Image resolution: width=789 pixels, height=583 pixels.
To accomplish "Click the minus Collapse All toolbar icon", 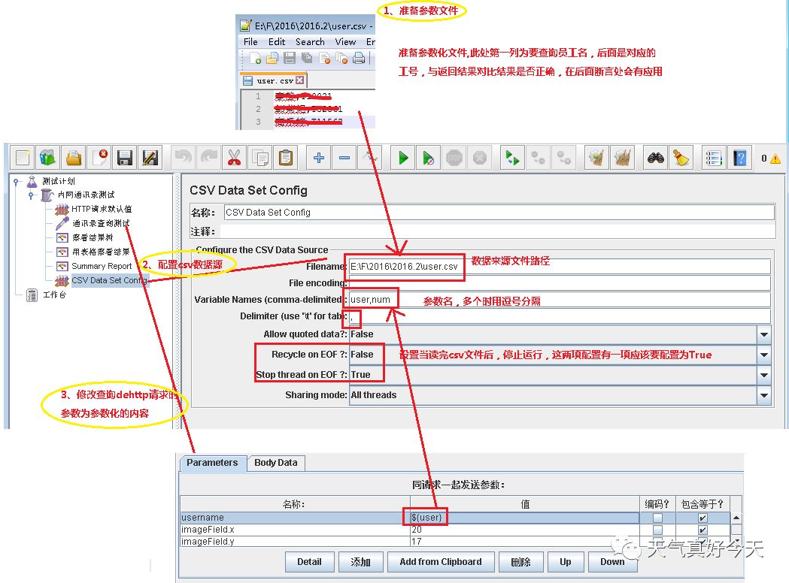I will tap(344, 159).
